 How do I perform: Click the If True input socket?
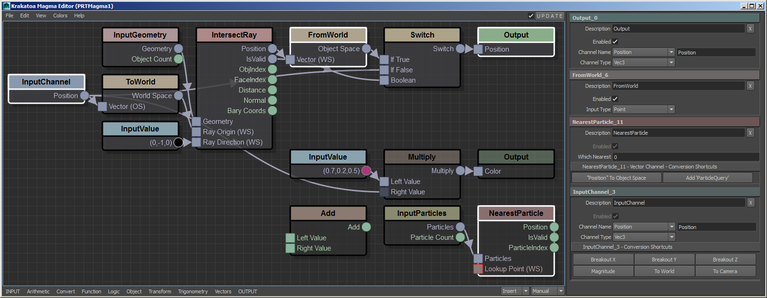(x=384, y=60)
